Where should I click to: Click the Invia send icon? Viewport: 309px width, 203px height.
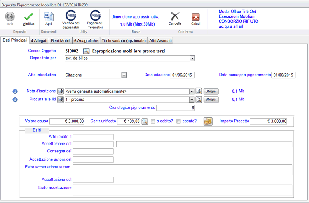[9, 16]
